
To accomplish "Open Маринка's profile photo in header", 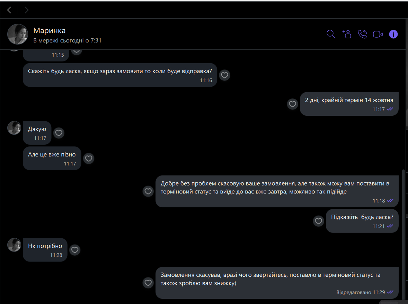I will point(17,34).
